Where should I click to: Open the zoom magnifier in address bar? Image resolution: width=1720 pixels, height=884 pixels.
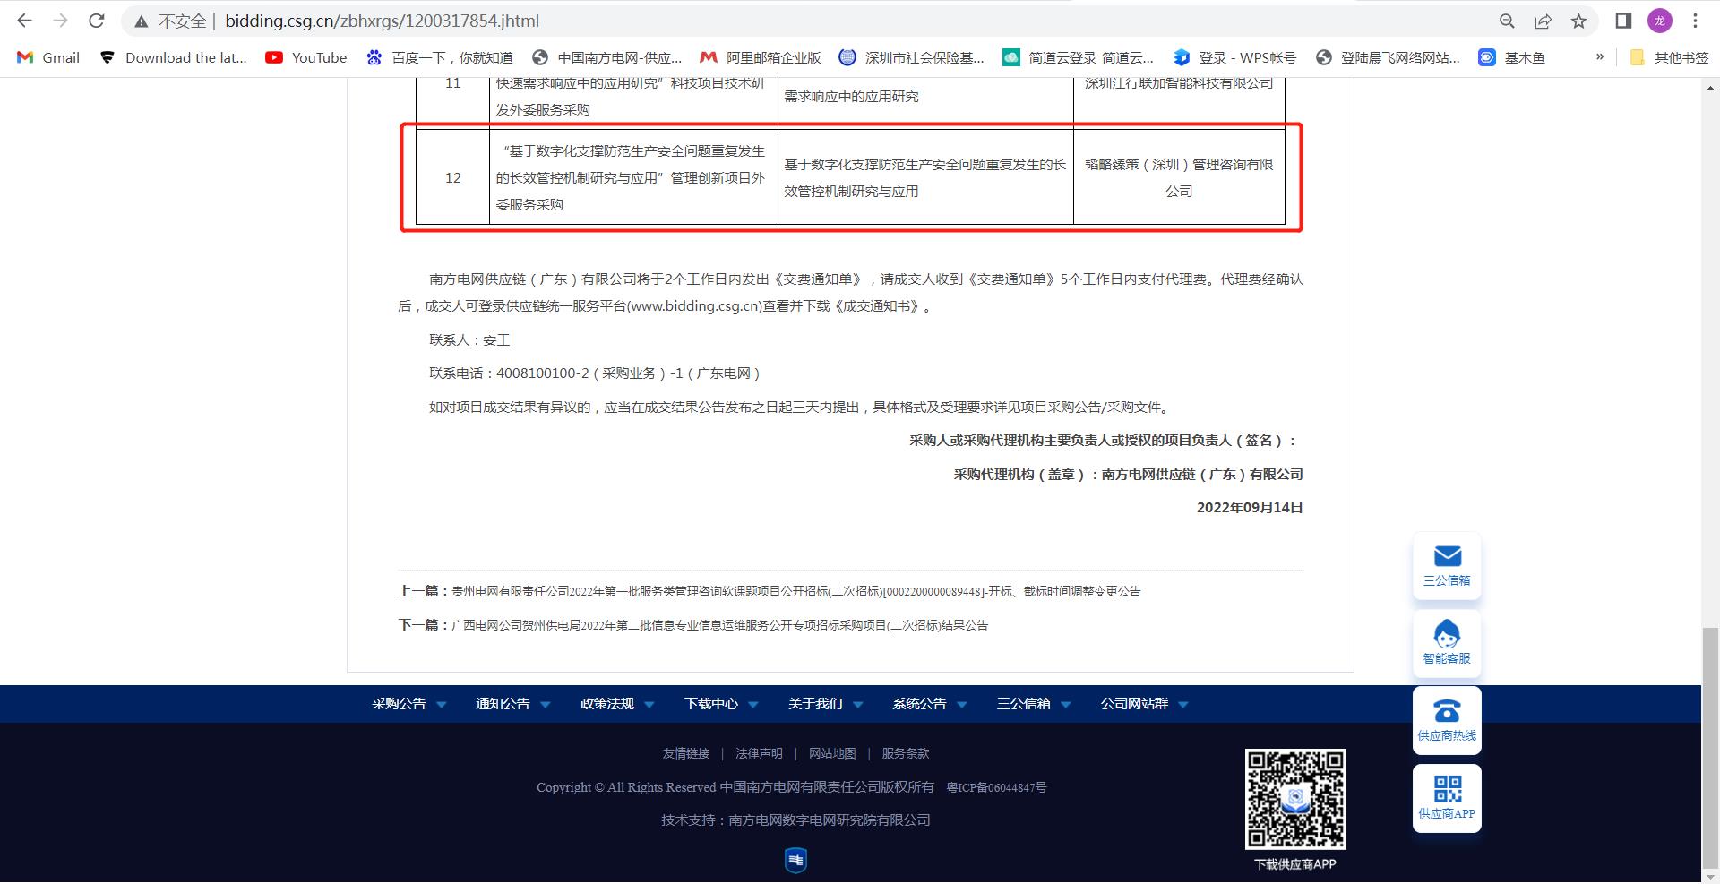[1507, 21]
